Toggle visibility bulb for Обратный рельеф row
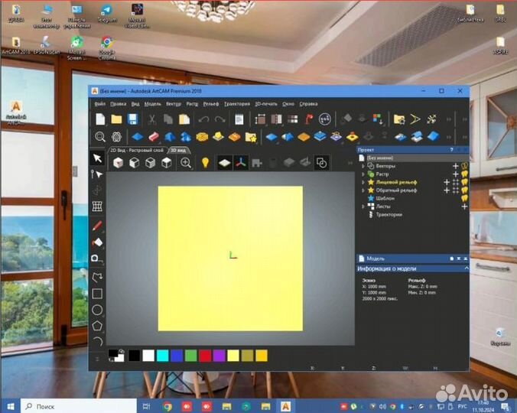Viewport: 517px width, 413px height. (464, 190)
